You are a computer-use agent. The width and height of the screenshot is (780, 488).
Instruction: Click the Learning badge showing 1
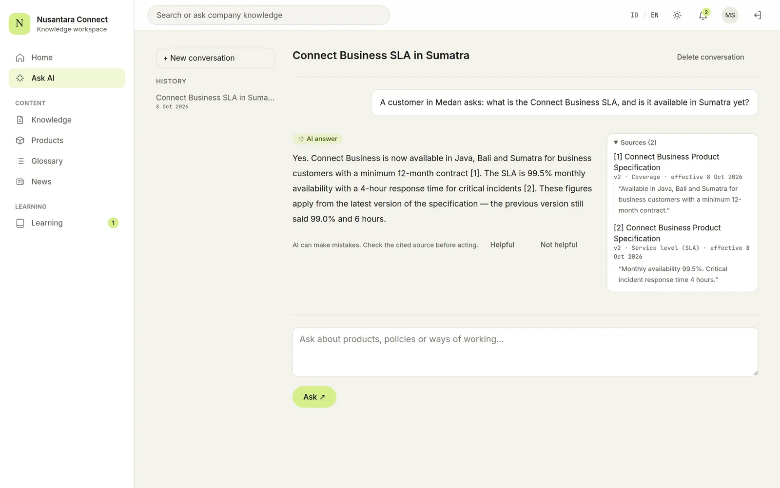113,223
